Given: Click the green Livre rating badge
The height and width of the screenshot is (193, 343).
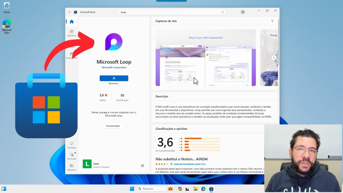Looking at the screenshot, I should click(87, 164).
